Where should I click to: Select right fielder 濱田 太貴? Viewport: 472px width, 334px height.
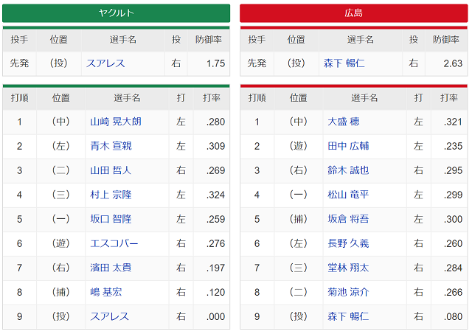coord(111,268)
